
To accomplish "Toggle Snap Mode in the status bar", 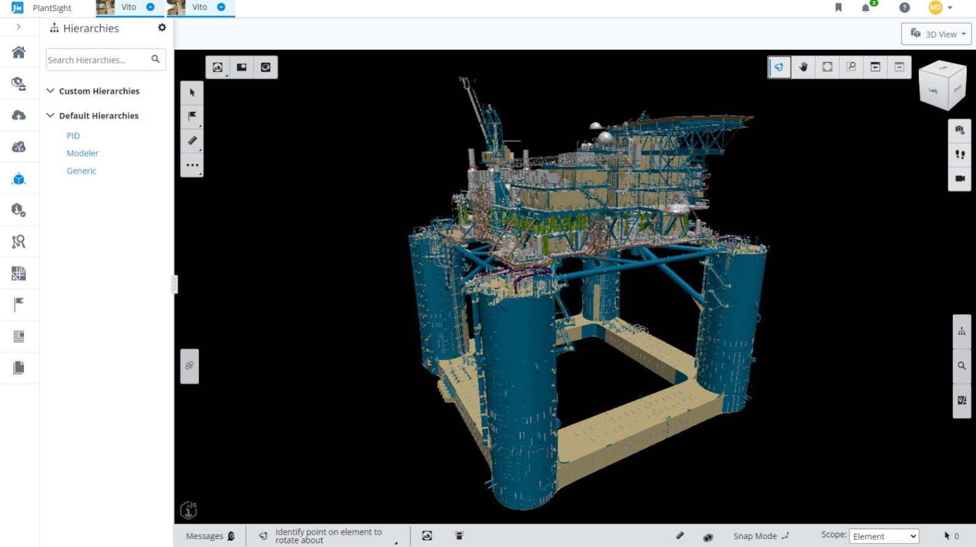I will tap(761, 536).
